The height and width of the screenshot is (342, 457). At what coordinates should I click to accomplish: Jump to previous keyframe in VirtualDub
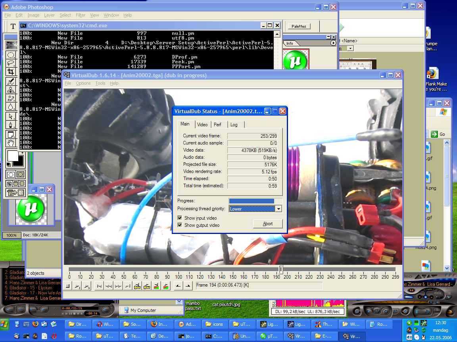coord(137,286)
